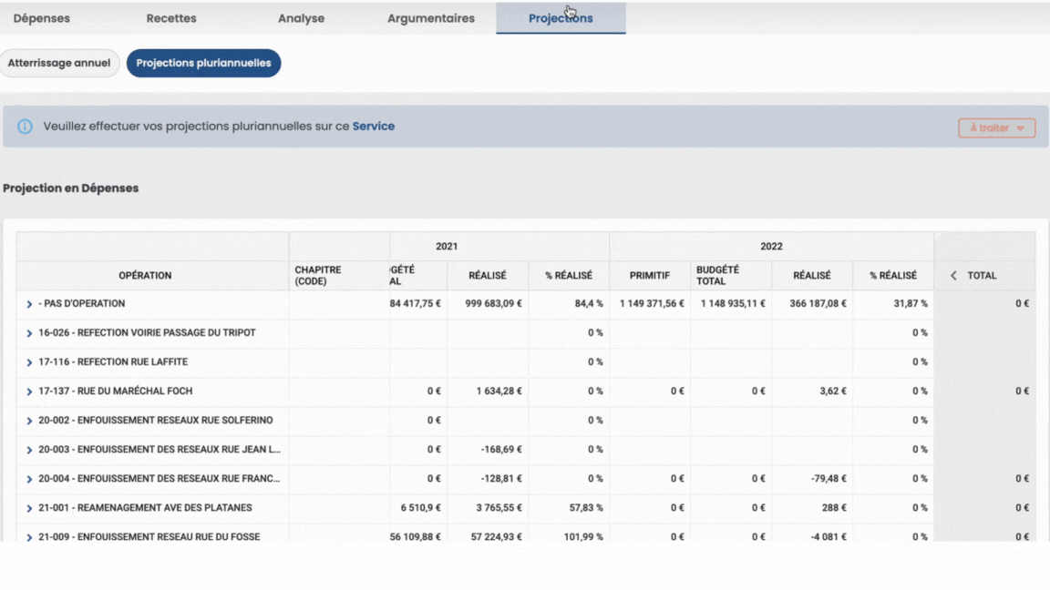Click the 2021 year group header
Screen dimensions: 1050x590
(447, 246)
